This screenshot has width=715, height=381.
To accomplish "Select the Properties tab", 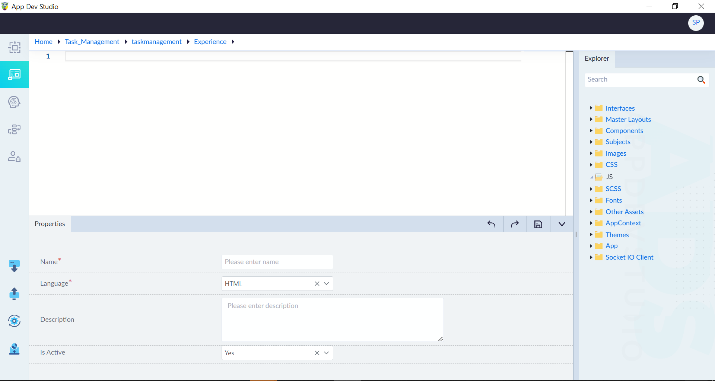I will click(50, 224).
